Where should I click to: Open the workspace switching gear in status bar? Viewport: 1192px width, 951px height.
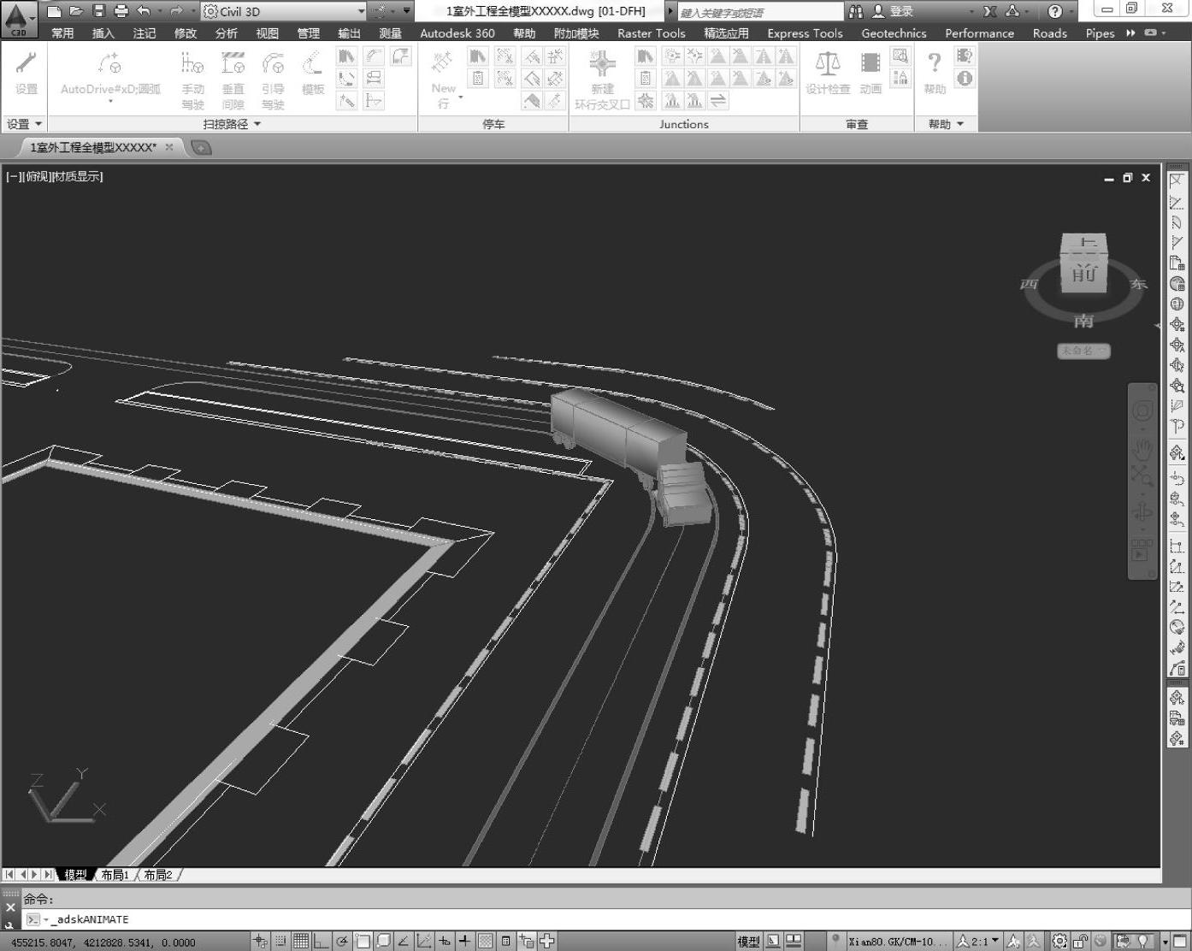[x=1059, y=942]
